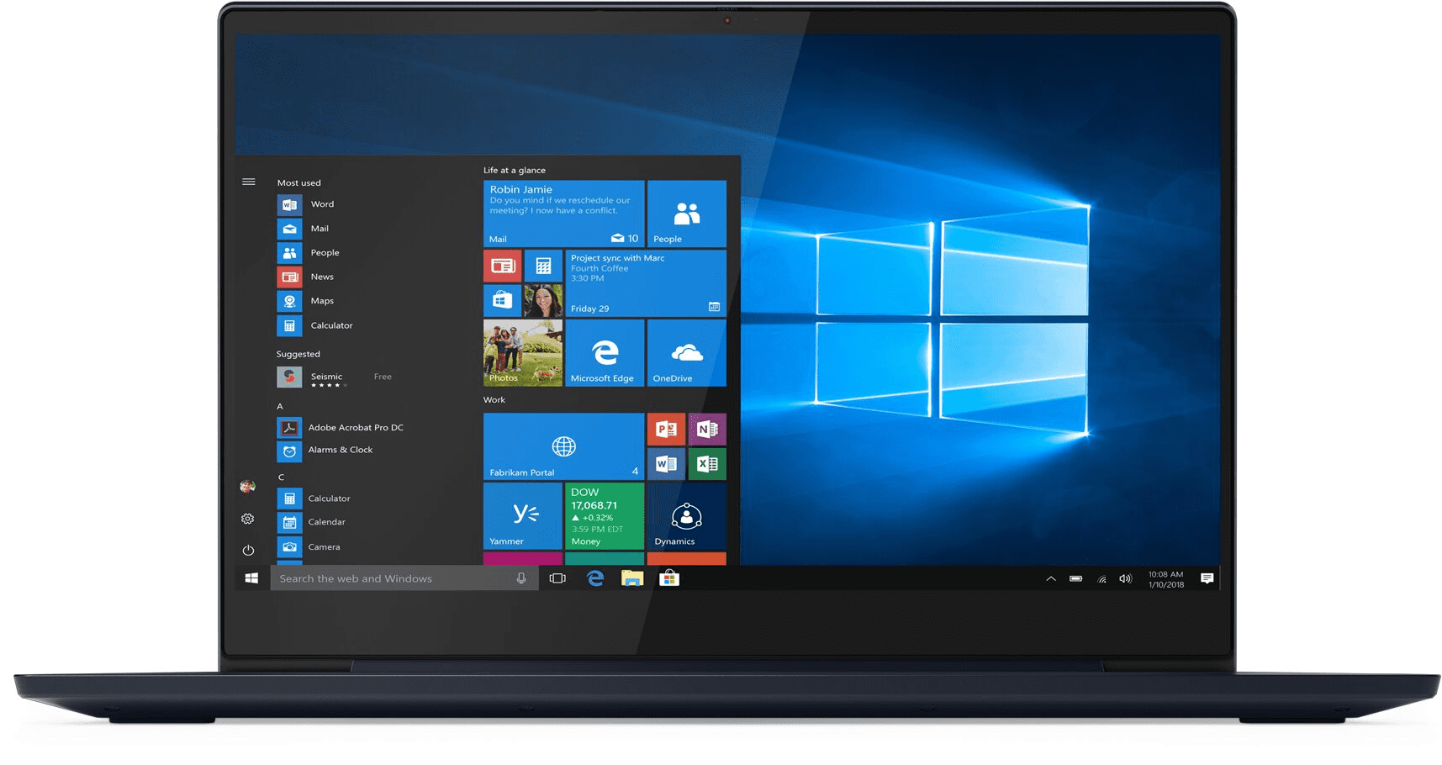Open the Wi-Fi network tray icon
The height and width of the screenshot is (765, 1442).
pos(1101,578)
